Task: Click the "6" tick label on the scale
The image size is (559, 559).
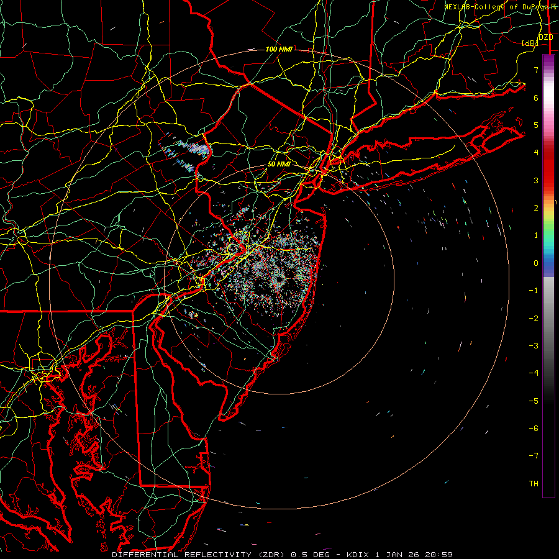Action: [x=536, y=98]
